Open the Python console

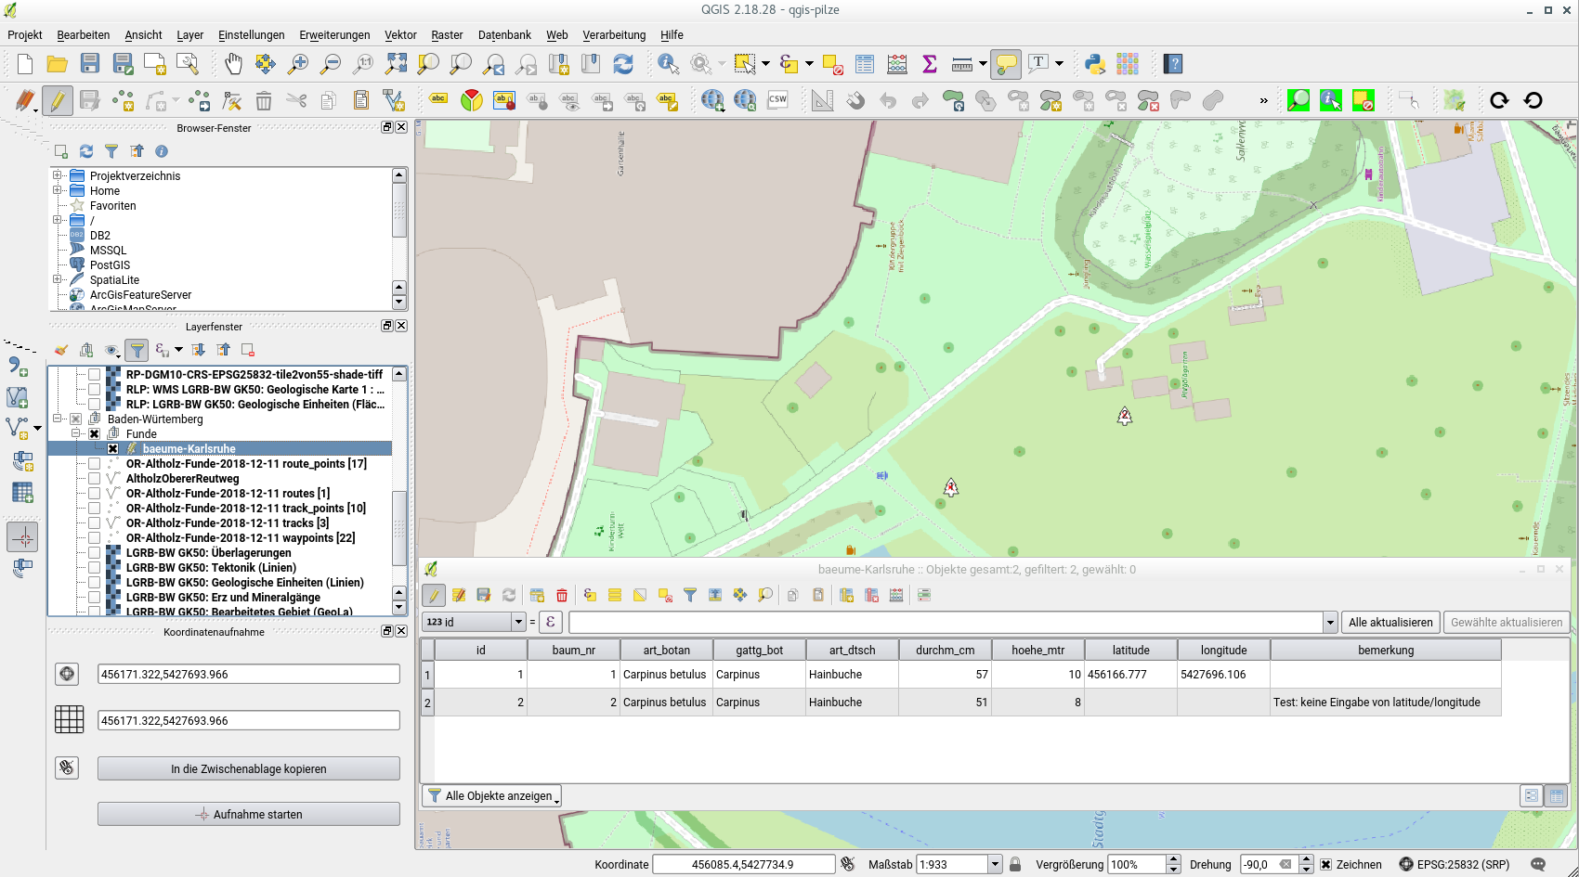coord(1095,64)
